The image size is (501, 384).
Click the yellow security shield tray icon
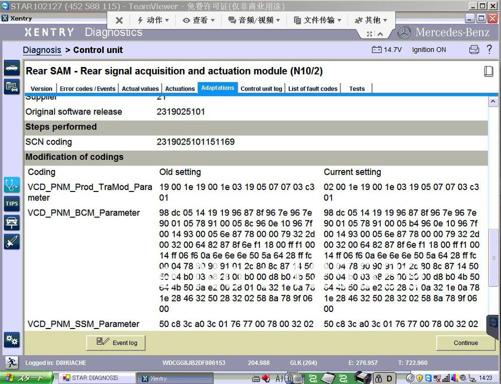pos(419,378)
